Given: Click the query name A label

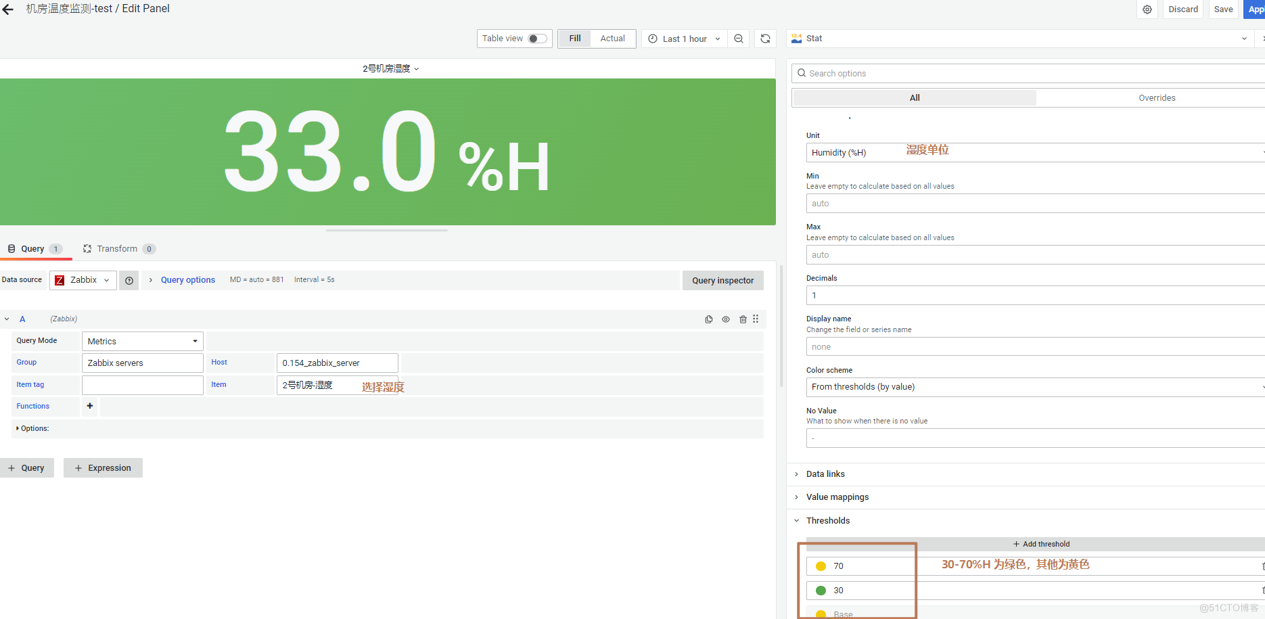Looking at the screenshot, I should [x=22, y=319].
